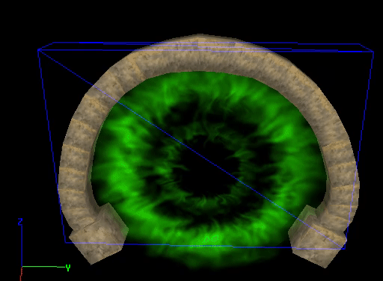This screenshot has height=281, width=383.
Task: Select the red X axis stub
Action: tap(21, 274)
